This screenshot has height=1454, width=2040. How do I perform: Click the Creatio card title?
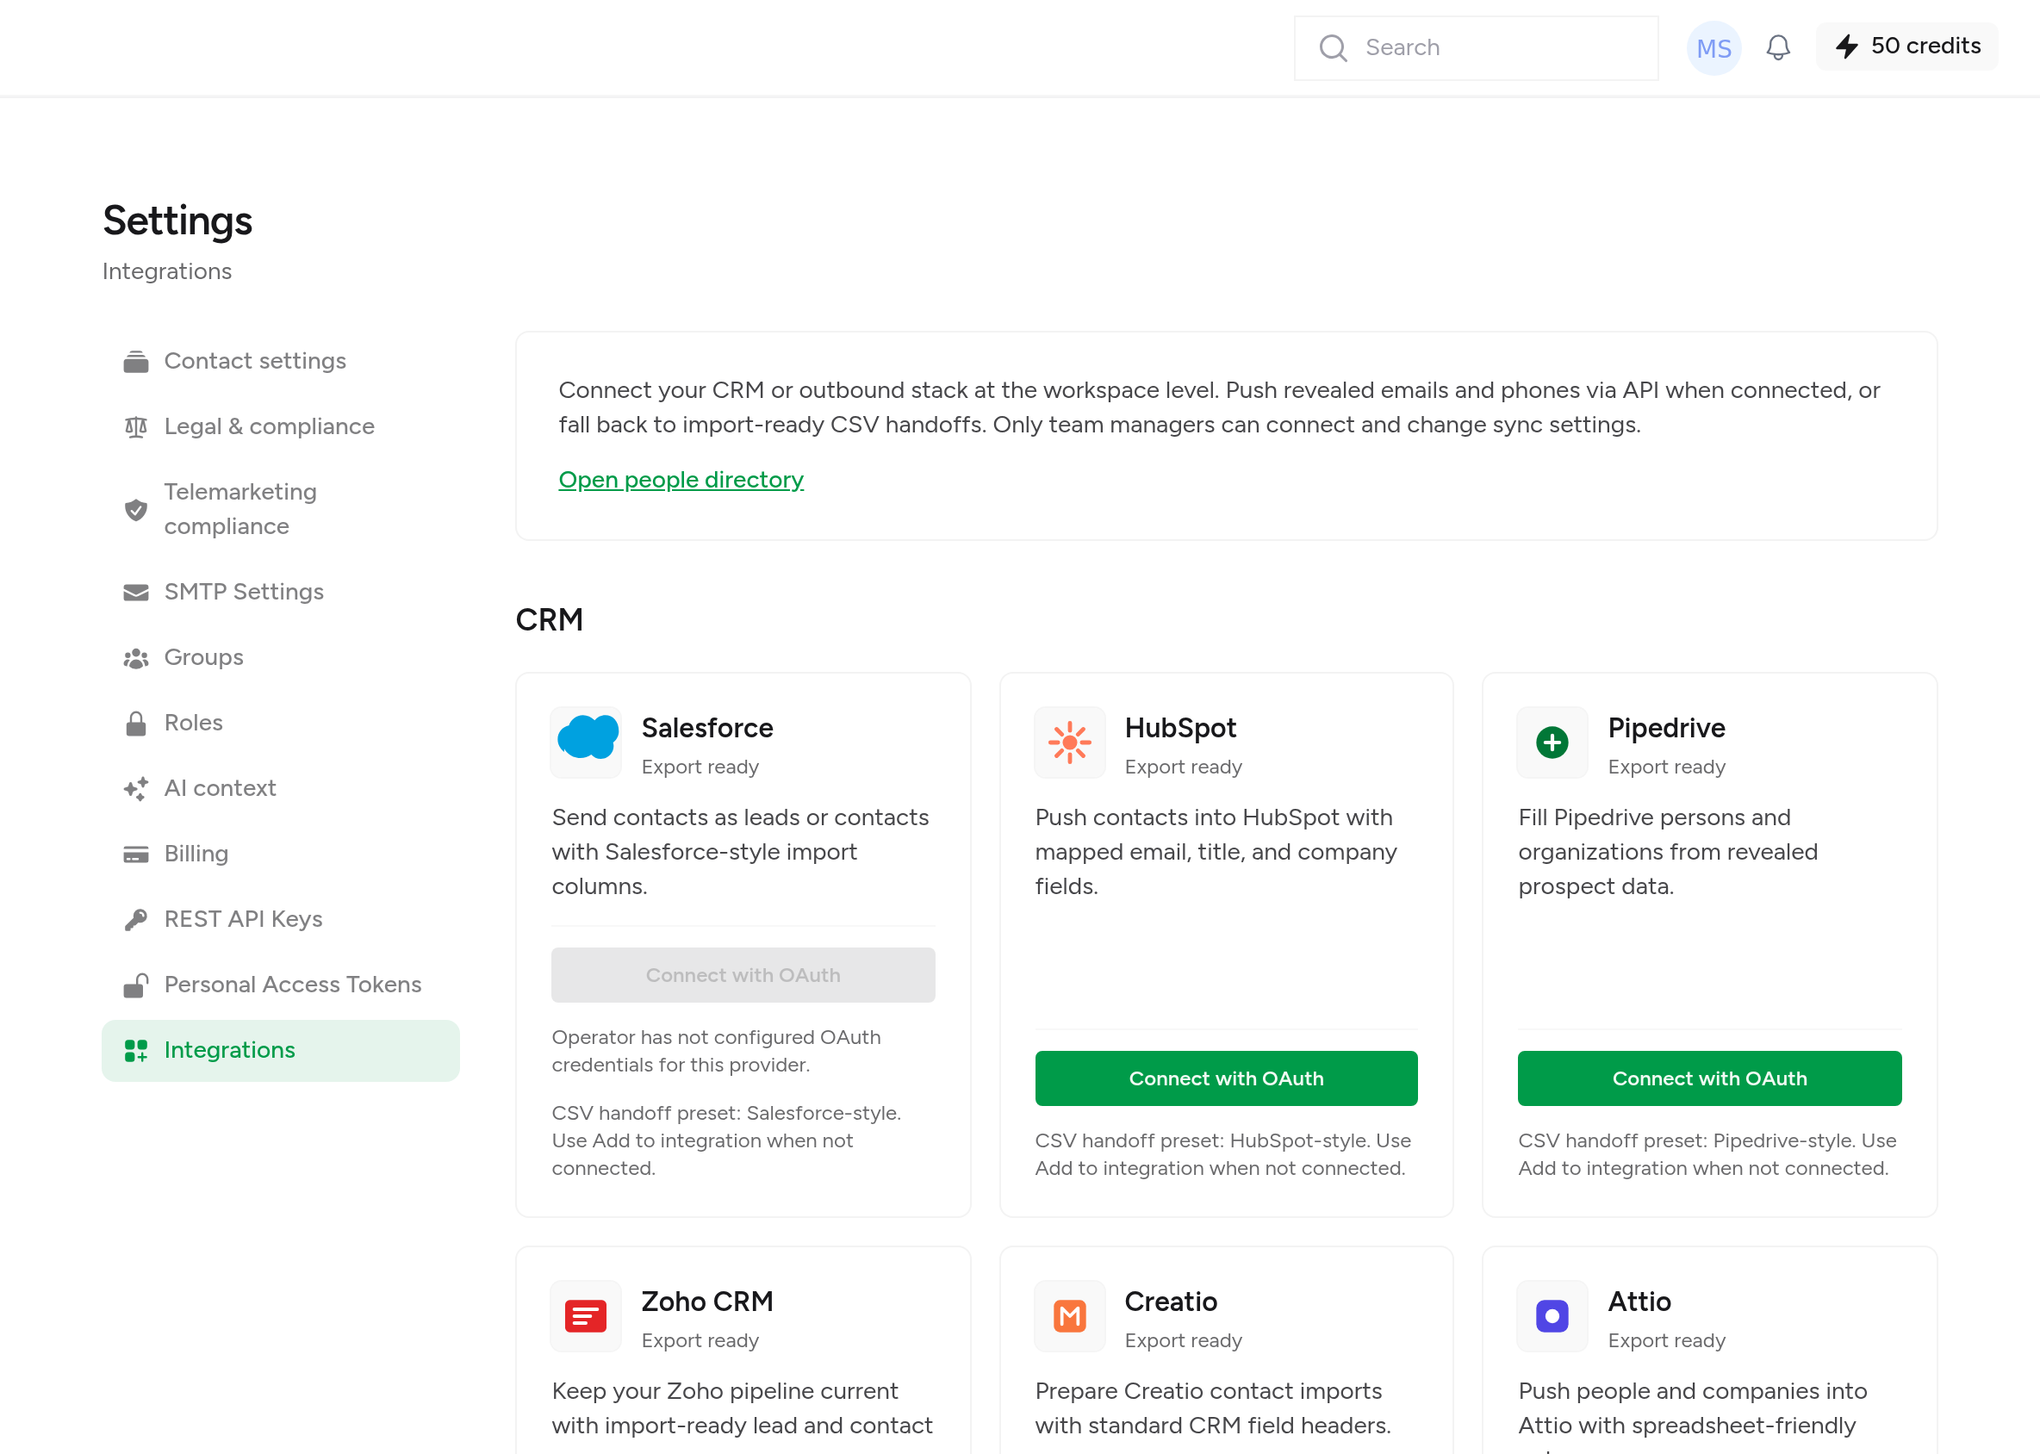pyautogui.click(x=1171, y=1301)
